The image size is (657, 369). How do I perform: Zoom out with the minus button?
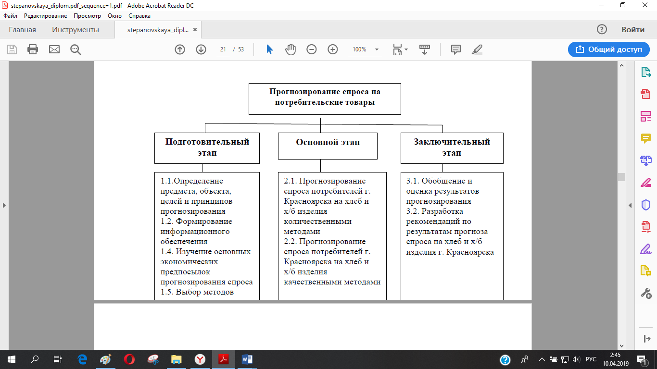pos(312,49)
